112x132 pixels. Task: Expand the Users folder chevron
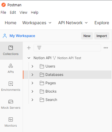click(x=32, y=66)
